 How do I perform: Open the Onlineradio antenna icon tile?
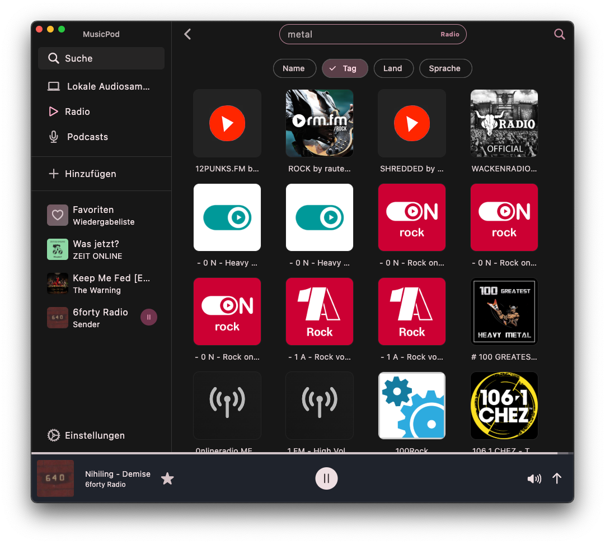pyautogui.click(x=227, y=406)
